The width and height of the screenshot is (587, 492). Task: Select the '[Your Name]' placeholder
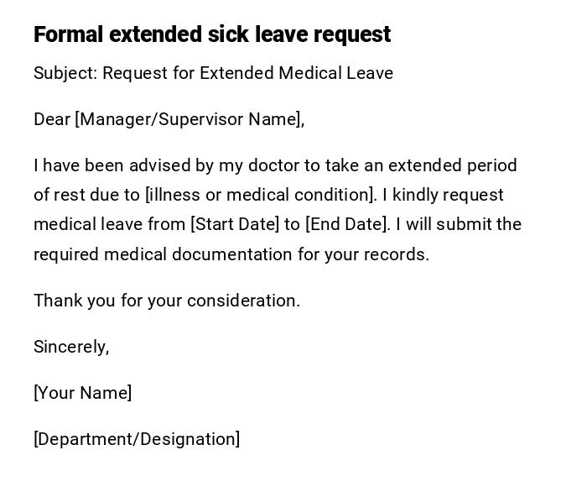coord(83,393)
